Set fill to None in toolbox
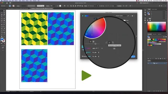 [x=4, y=44]
